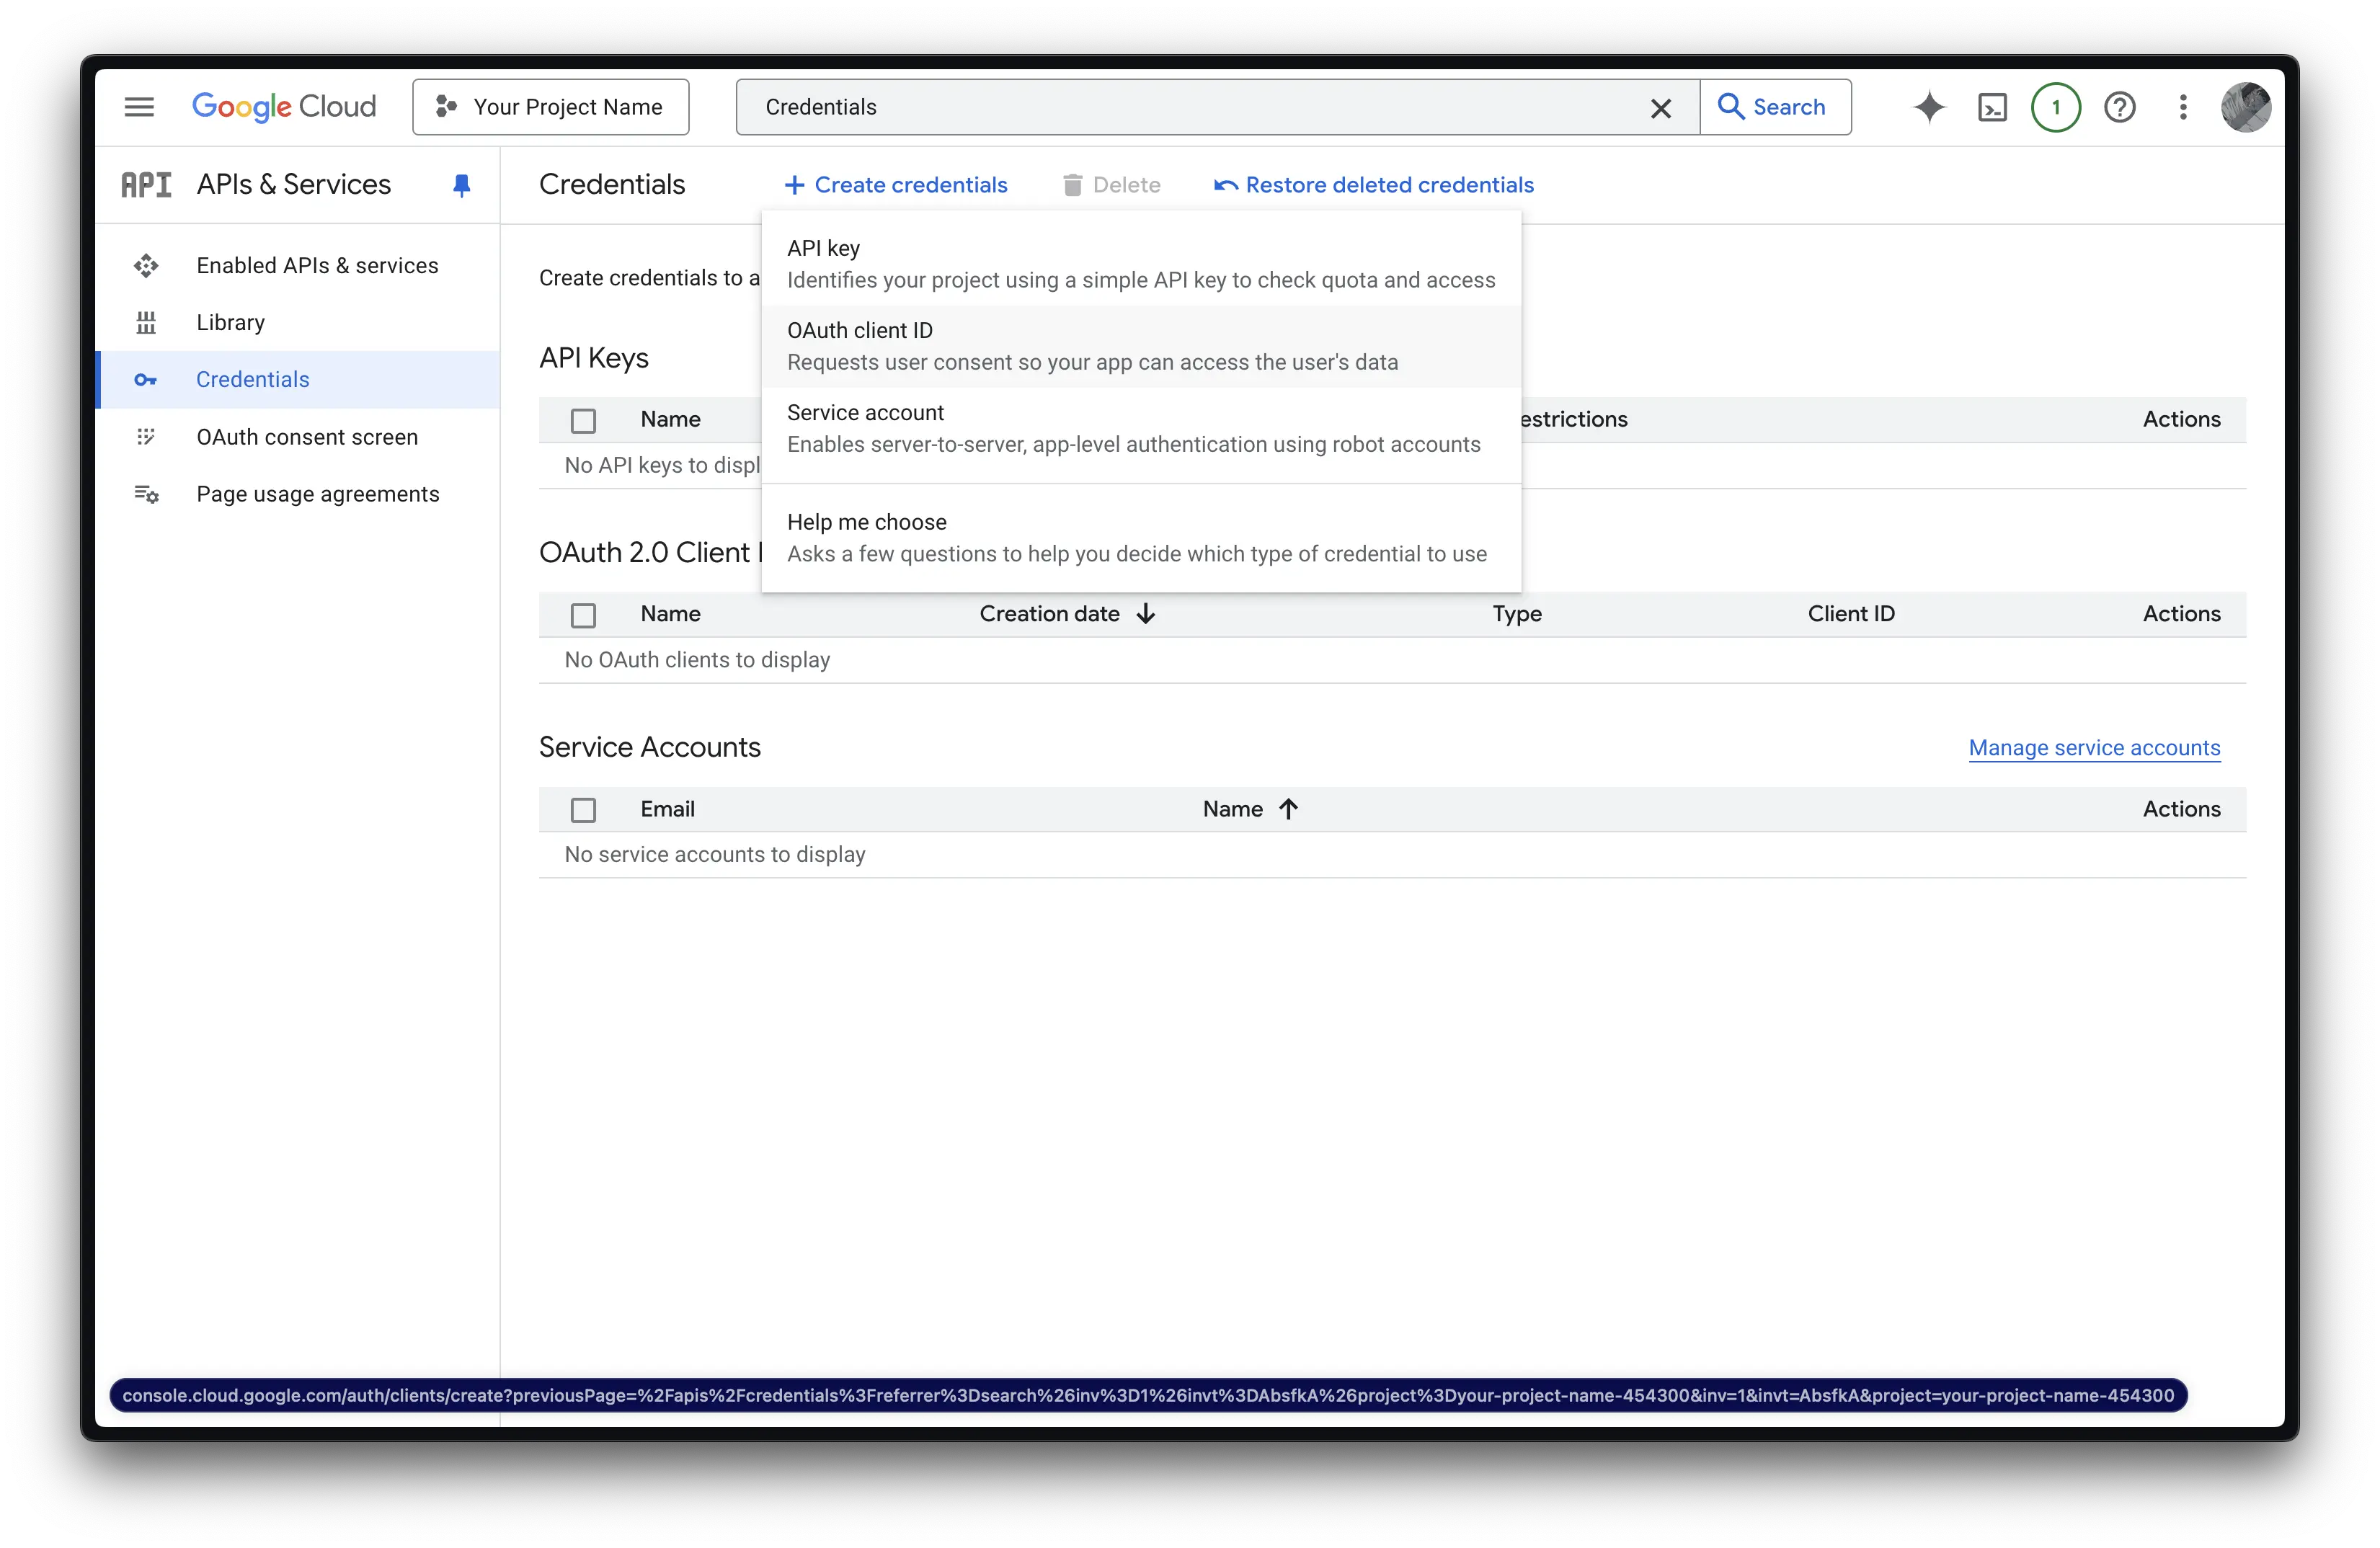Click the project picker dots icon

tap(446, 107)
